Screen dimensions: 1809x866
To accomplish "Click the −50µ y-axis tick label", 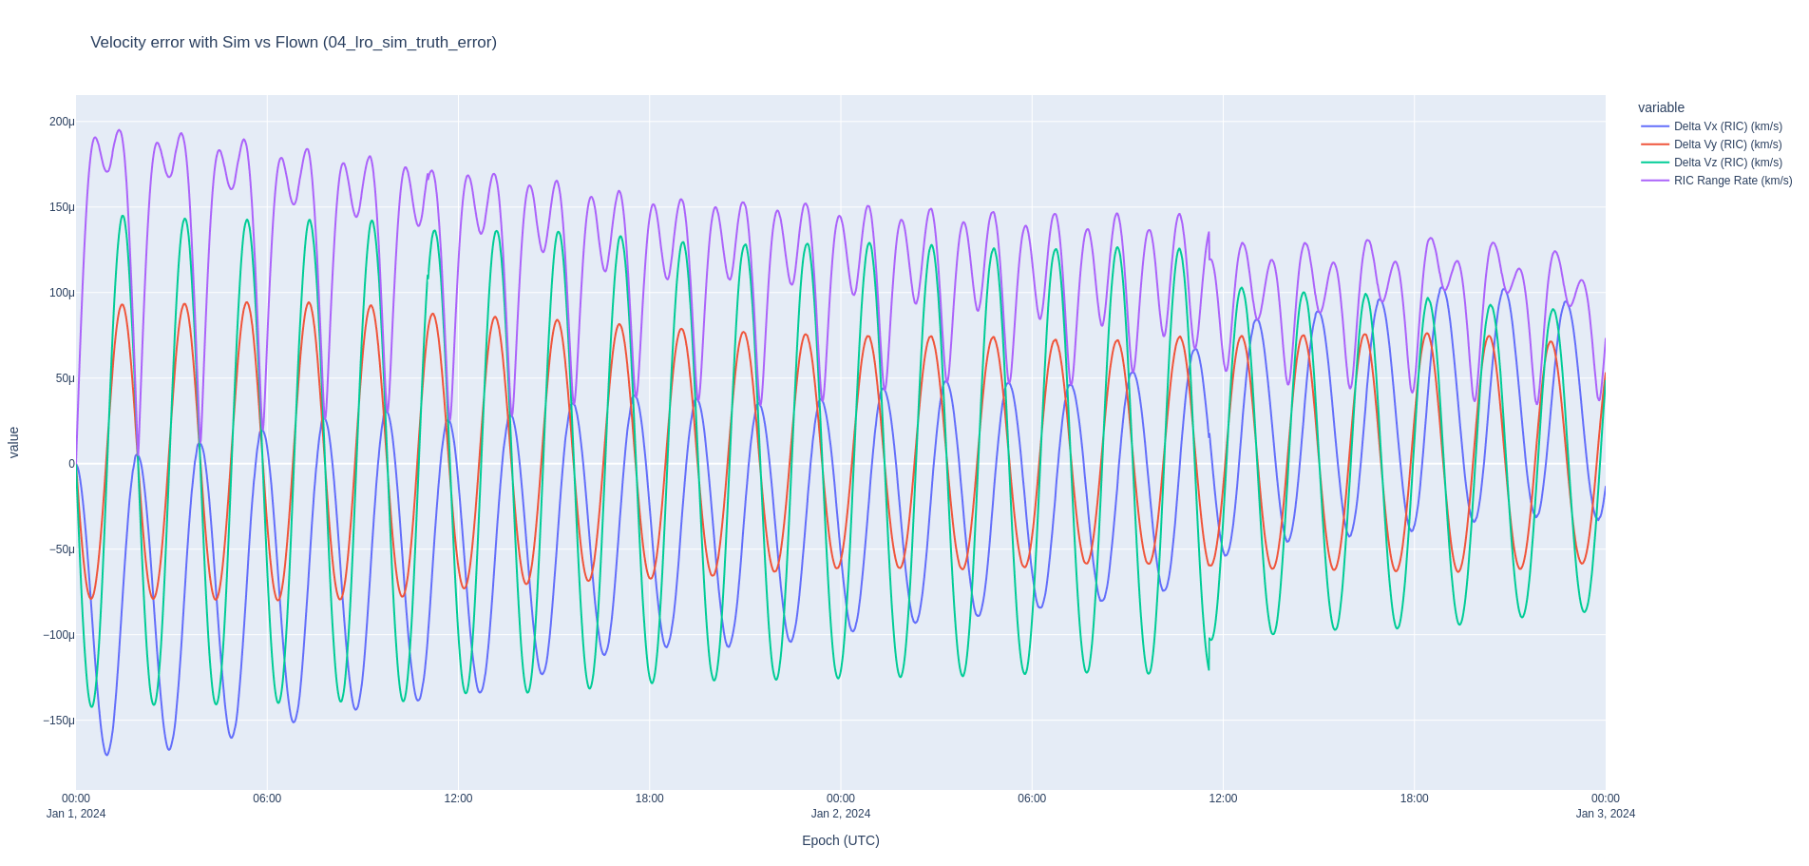I will (x=62, y=549).
